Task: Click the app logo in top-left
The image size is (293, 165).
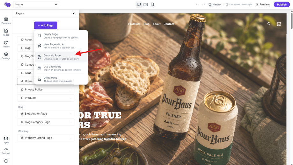Action: 7,4
